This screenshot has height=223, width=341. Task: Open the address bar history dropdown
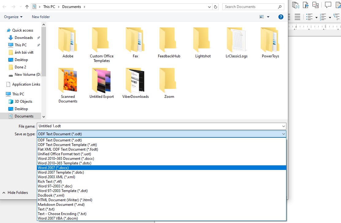click(209, 7)
